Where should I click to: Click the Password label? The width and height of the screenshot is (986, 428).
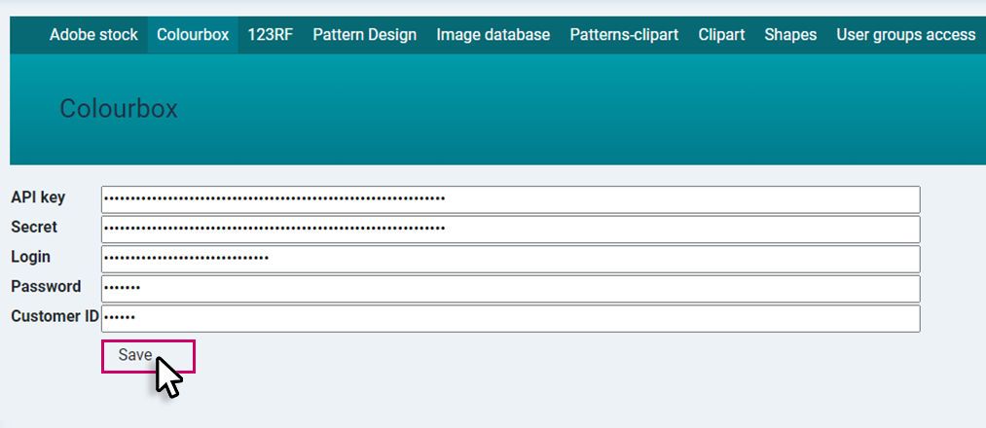click(46, 287)
